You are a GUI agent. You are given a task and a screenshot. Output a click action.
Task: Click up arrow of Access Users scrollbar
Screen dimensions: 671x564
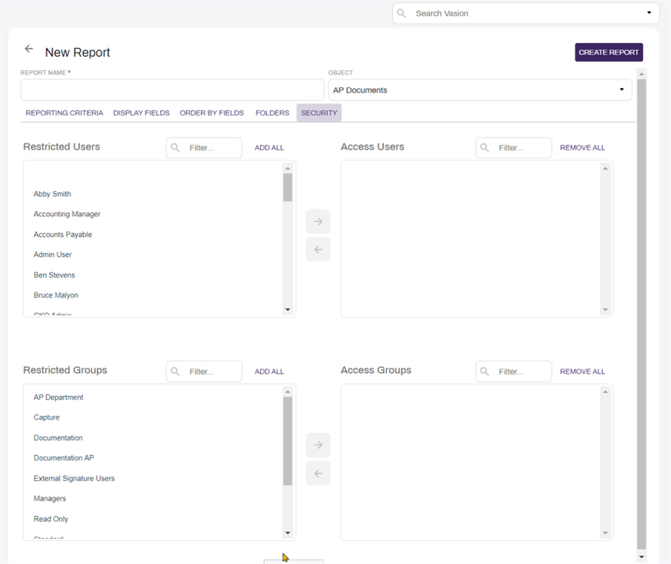(x=605, y=168)
